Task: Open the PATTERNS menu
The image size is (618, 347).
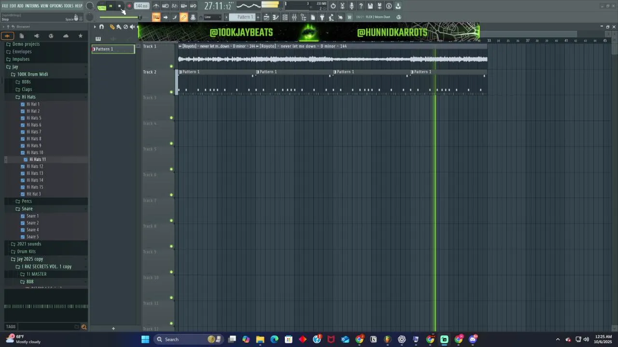Action: tap(32, 6)
